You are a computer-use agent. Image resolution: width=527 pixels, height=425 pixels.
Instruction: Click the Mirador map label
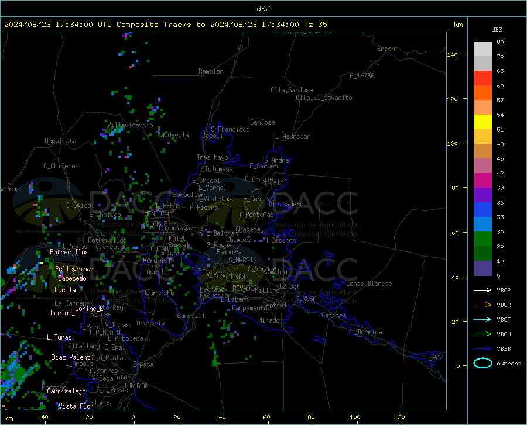pos(270,320)
